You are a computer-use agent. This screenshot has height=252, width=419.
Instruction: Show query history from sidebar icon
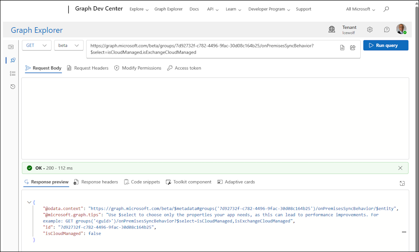click(13, 86)
